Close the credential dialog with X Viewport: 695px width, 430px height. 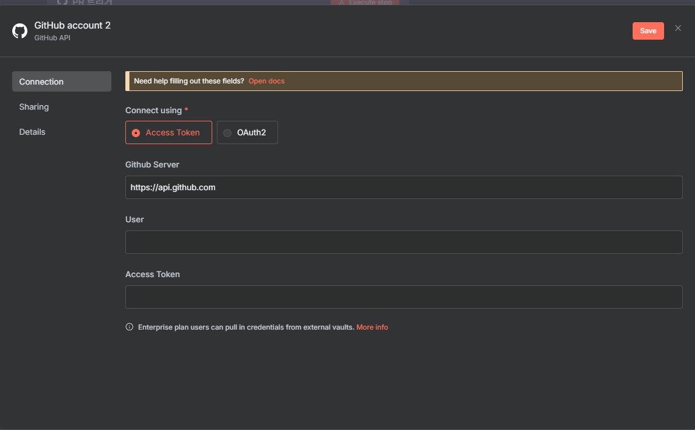coord(678,29)
